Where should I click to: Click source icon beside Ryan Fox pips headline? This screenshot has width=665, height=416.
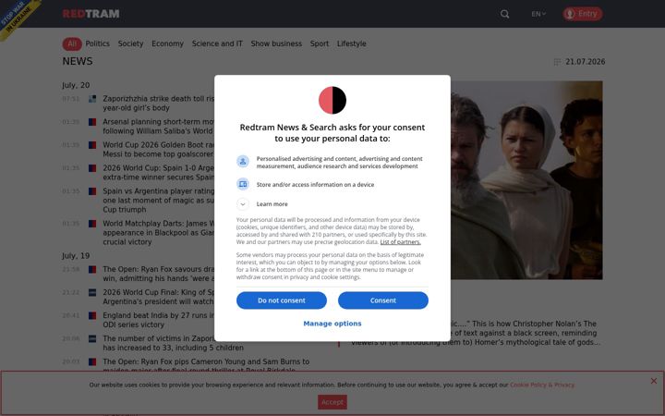pyautogui.click(x=92, y=362)
